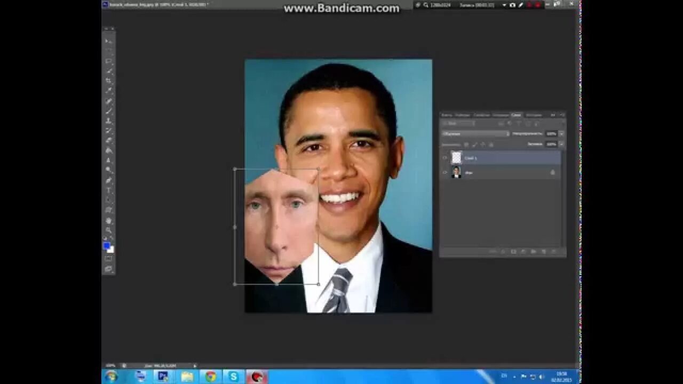683x384 pixels.
Task: Expand the status bar info arrow
Action: (194, 365)
